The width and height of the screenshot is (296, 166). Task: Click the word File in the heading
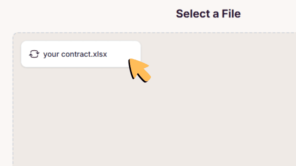231,14
